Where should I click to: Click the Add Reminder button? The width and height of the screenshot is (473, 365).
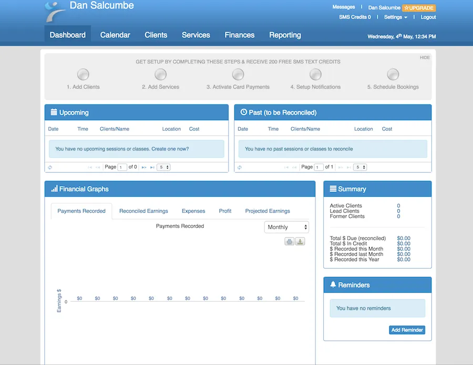coord(407,330)
